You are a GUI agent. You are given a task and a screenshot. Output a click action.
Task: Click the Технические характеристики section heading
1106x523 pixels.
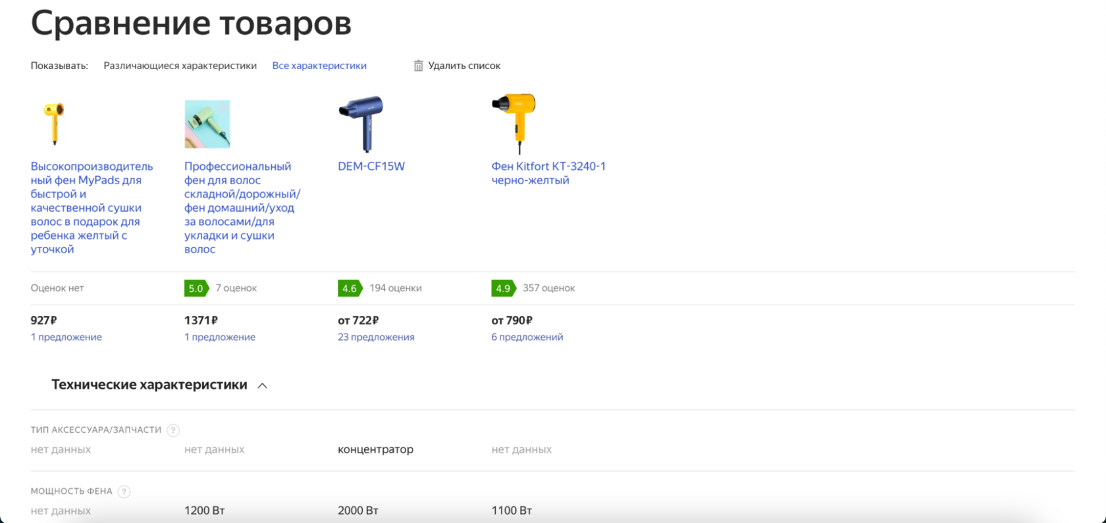pyautogui.click(x=149, y=385)
